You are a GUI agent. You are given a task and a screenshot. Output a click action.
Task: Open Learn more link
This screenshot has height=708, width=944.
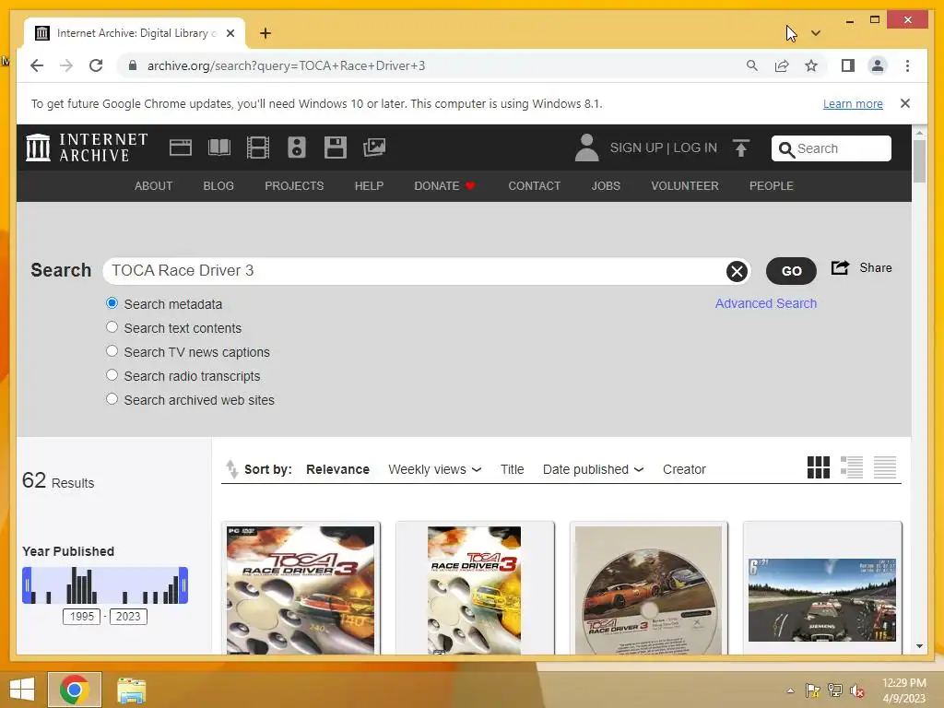click(853, 103)
